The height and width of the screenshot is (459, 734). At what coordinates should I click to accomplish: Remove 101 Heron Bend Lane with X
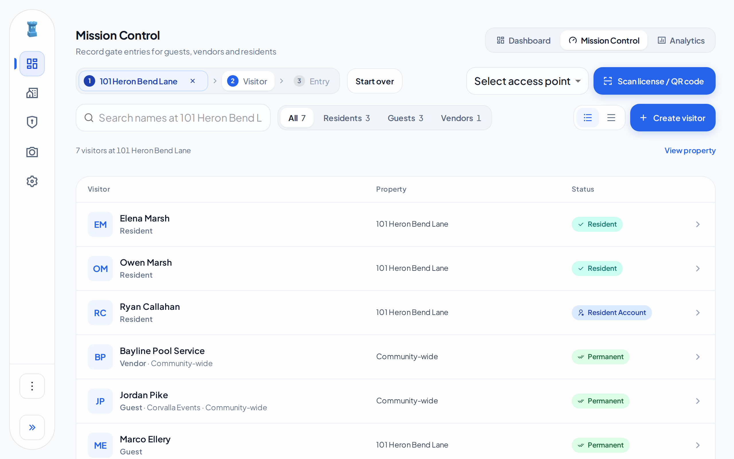(193, 81)
